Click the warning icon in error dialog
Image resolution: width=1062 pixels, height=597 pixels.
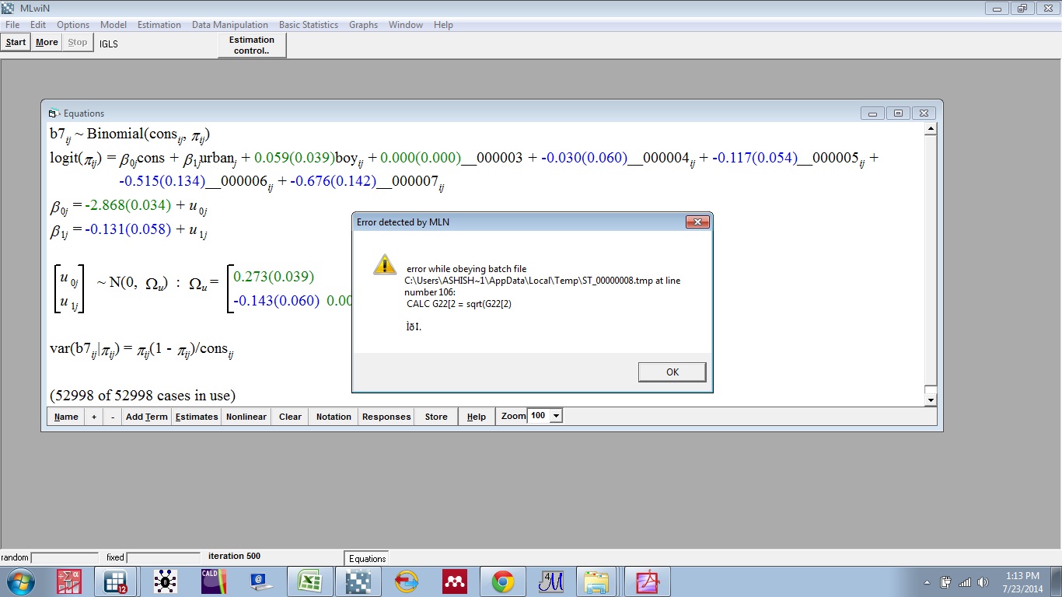[385, 264]
